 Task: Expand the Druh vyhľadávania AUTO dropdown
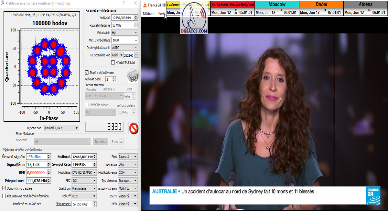(x=124, y=48)
